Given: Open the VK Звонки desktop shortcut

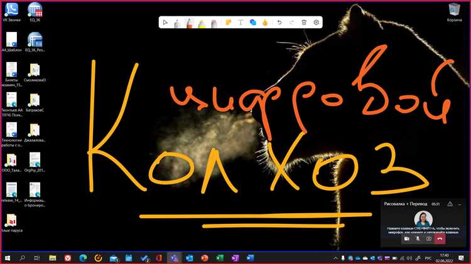Looking at the screenshot, I should [12, 12].
